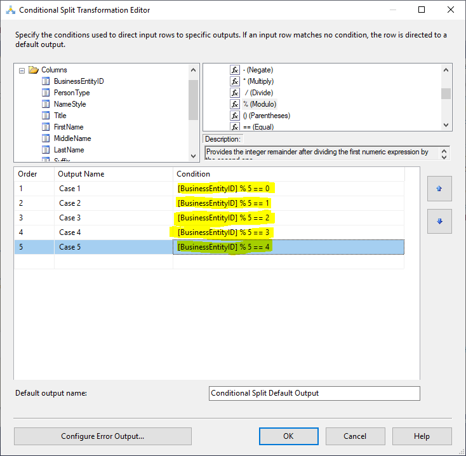This screenshot has width=466, height=456.
Task: Edit condition [BusinessEntityID] % 5 == 2
Action: 289,218
